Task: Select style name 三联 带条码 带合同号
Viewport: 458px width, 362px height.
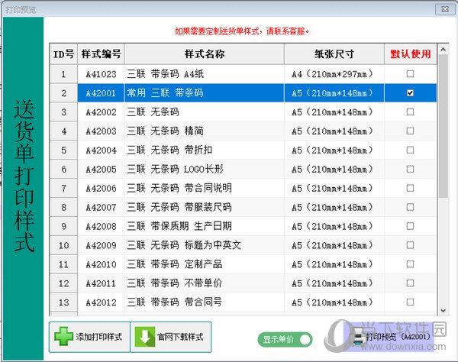Action: [x=175, y=302]
